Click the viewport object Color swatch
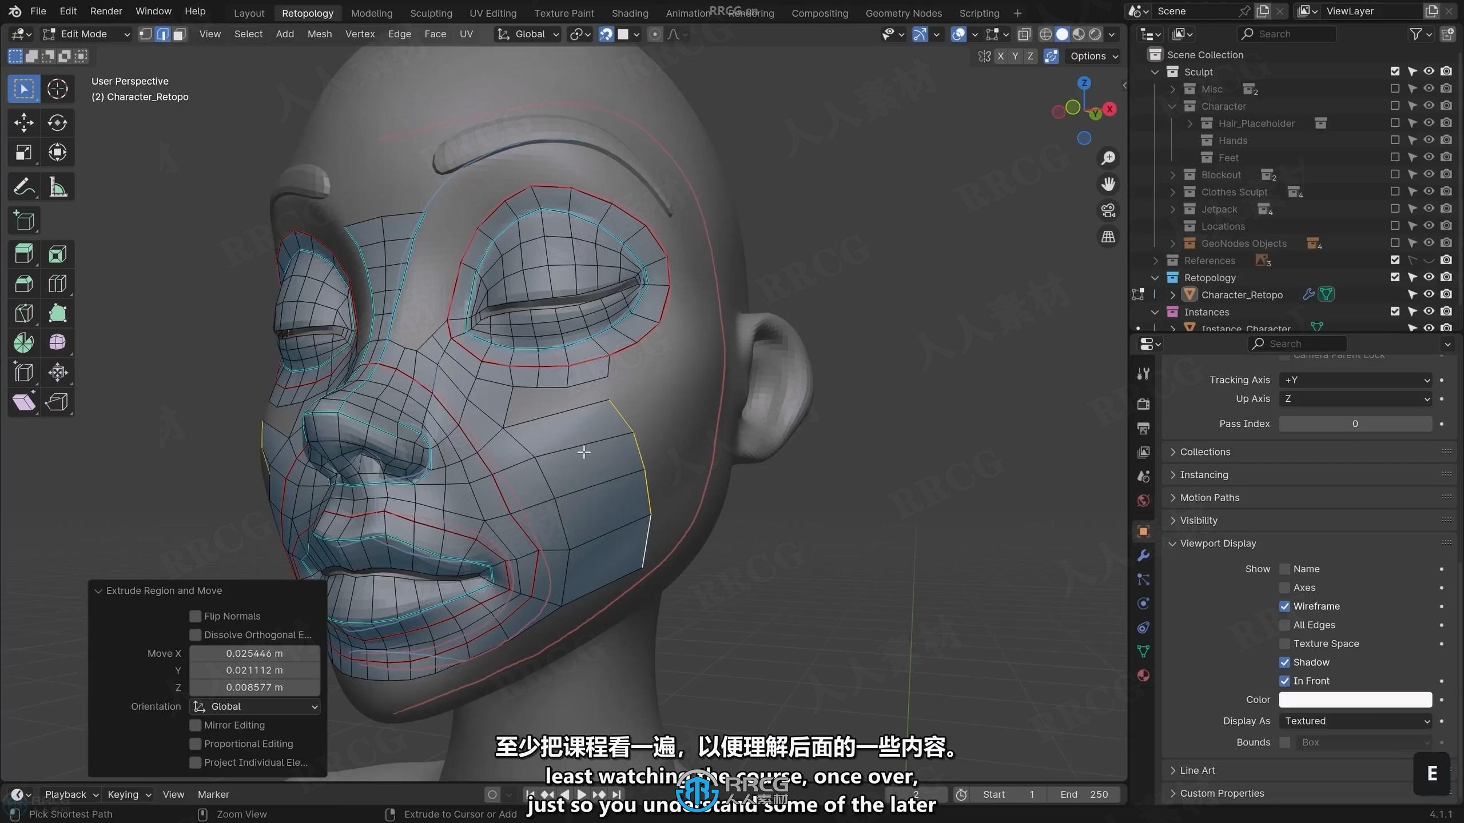Screen dimensions: 1464x823 (1355, 700)
